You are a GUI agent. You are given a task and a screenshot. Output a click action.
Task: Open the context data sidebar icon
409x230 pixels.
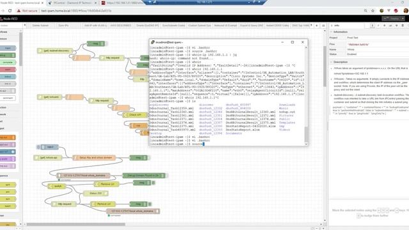(403, 26)
